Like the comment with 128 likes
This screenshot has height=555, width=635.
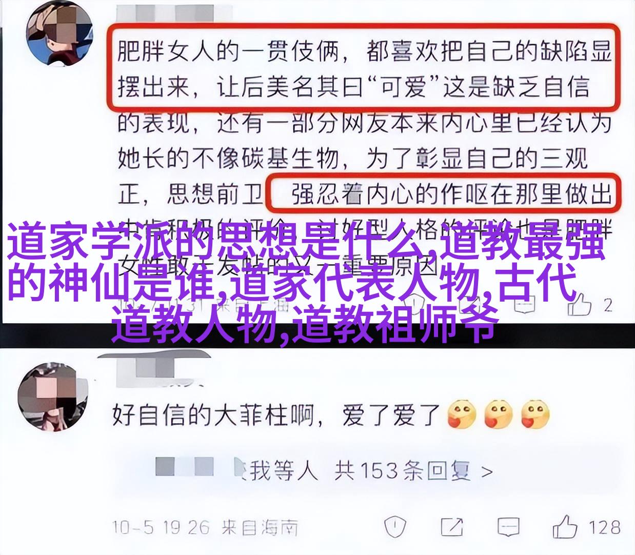[565, 527]
